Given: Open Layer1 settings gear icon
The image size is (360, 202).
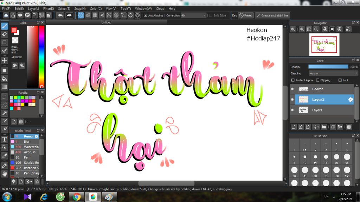Looking at the screenshot, I should pos(351,100).
